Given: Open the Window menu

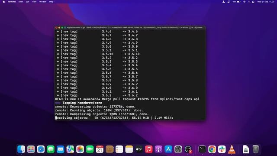Looking at the screenshot, I should pos(43,2).
